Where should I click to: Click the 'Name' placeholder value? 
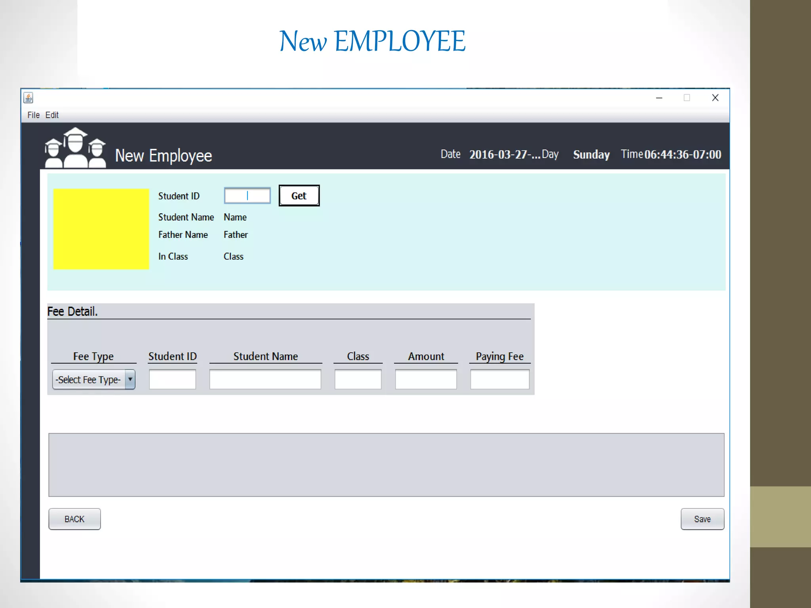[235, 217]
